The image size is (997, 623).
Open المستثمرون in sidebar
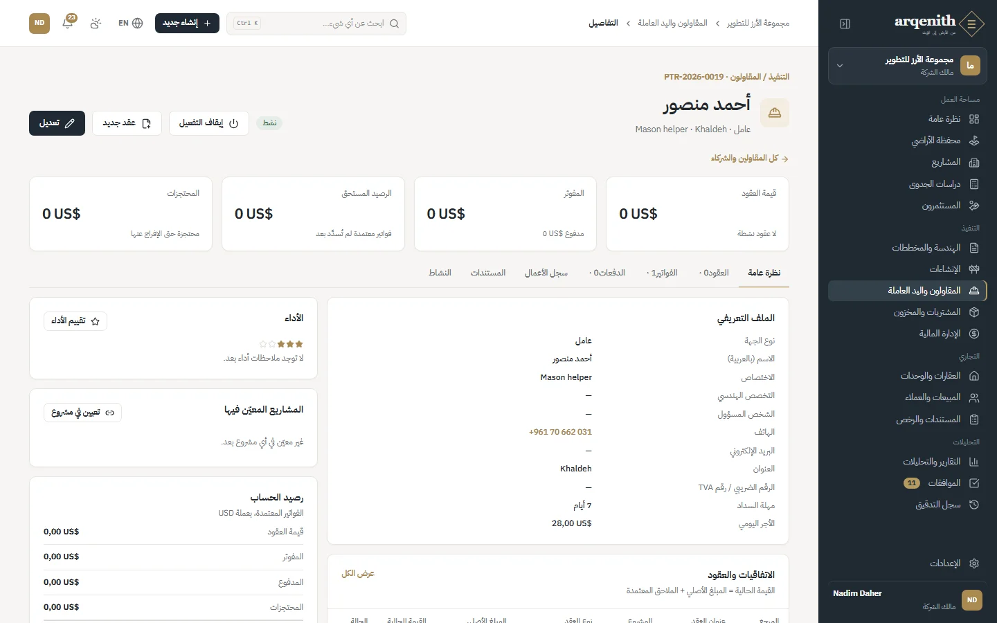coord(908,206)
